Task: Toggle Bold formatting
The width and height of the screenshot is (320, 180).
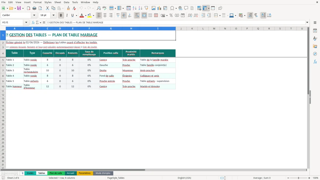Action: click(61, 15)
